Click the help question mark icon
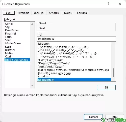The width and height of the screenshot is (126, 122). 109,4
